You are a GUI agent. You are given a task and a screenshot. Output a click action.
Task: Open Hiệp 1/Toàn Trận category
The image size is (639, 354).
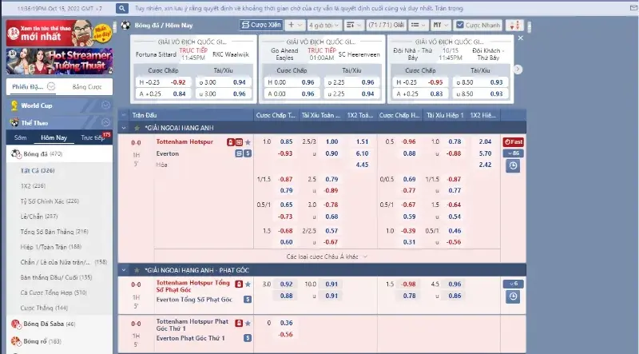click(51, 247)
